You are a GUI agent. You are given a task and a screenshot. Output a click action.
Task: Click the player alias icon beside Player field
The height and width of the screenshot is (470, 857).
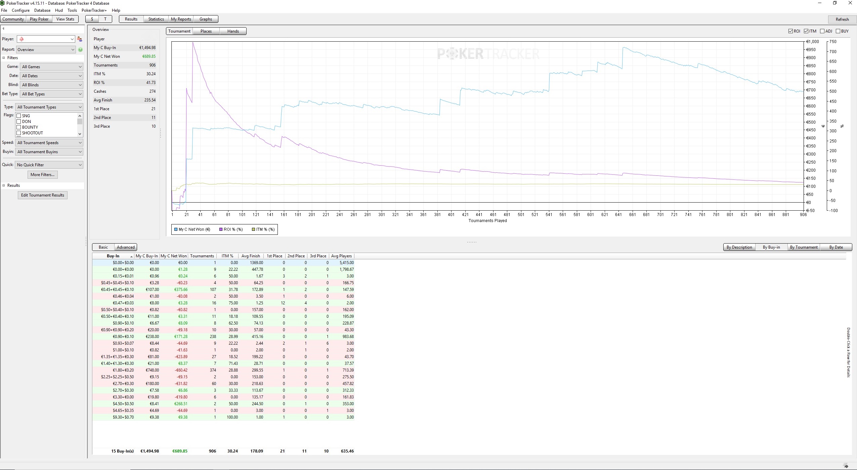tap(80, 39)
